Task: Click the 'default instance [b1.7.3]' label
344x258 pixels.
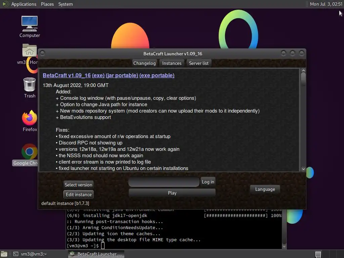Action: coord(65,203)
